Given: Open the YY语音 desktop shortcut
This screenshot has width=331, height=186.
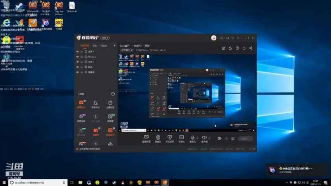Looking at the screenshot, I should point(59,24).
